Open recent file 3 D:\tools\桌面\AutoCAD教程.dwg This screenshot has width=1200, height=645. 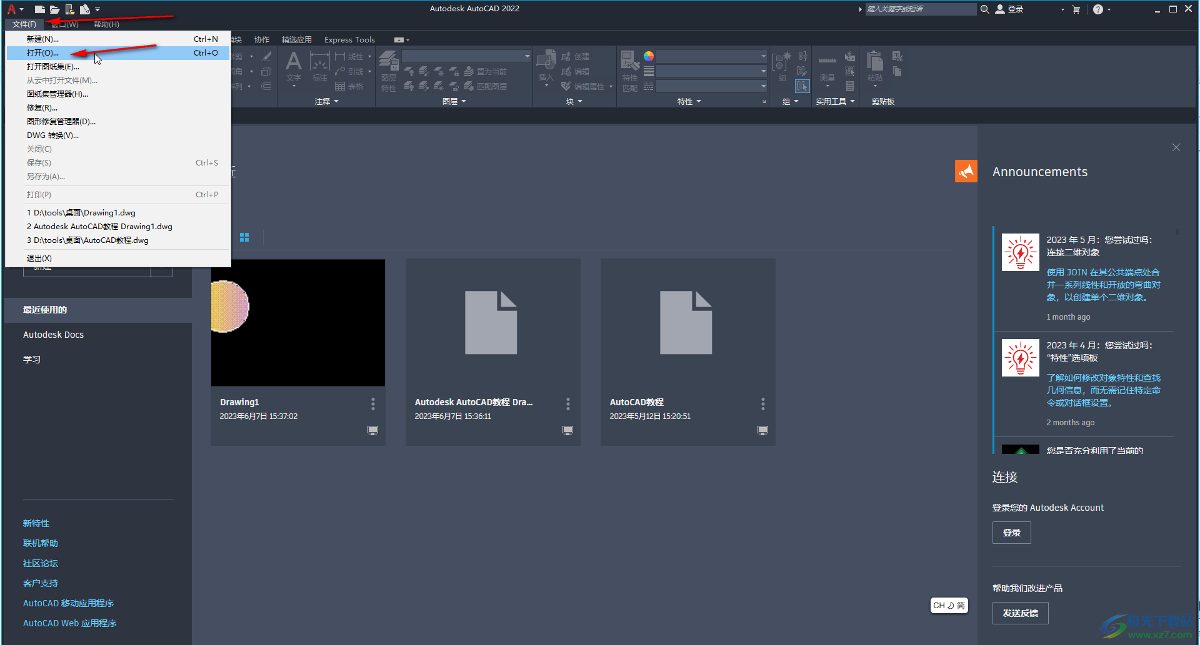click(117, 240)
